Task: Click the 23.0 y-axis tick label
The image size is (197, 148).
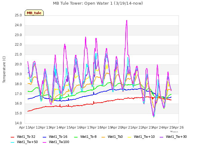Action: pyautogui.click(x=18, y=35)
